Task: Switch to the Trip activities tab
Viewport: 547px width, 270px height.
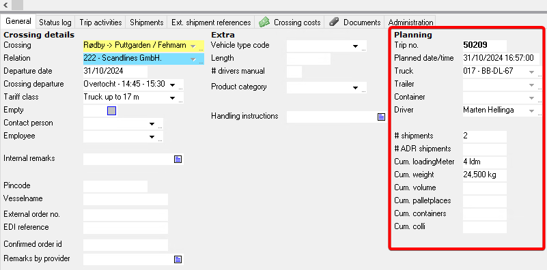Action: pos(100,22)
